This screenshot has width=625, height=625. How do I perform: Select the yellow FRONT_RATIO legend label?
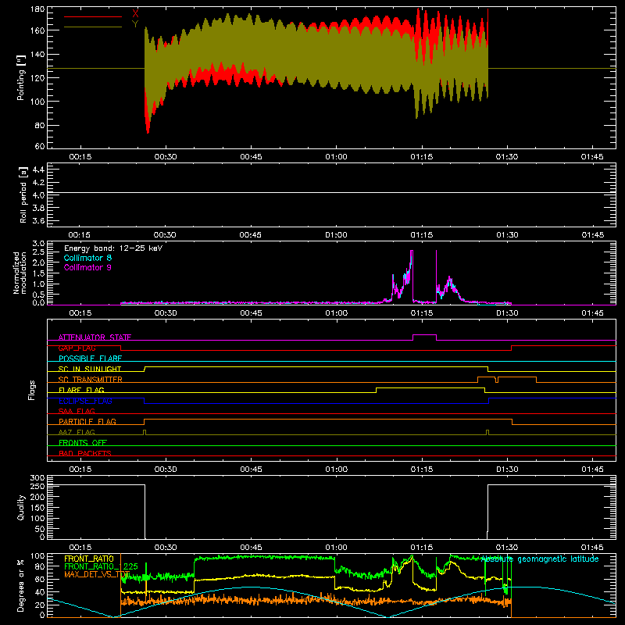[x=89, y=559]
